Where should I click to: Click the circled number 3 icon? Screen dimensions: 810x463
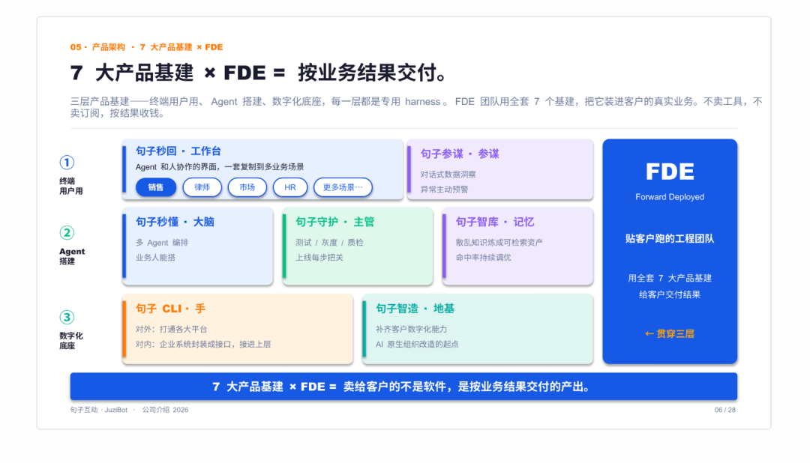[67, 317]
